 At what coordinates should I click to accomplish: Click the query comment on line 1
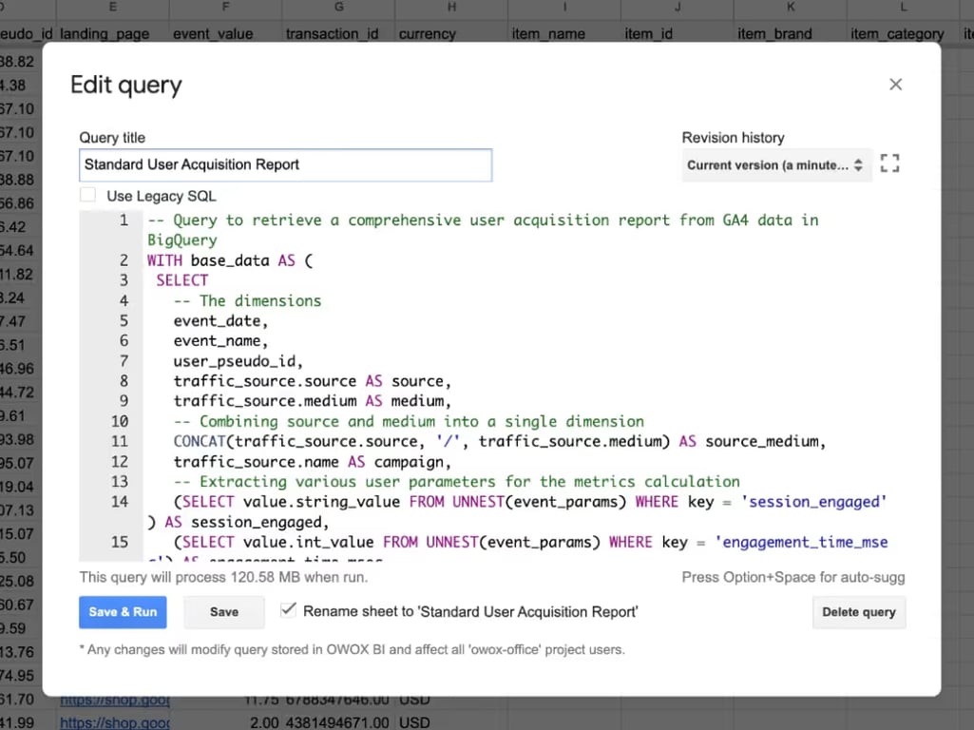(483, 230)
